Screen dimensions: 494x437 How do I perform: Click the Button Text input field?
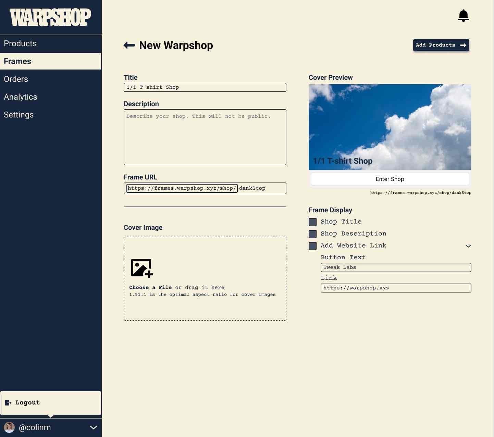pyautogui.click(x=396, y=267)
